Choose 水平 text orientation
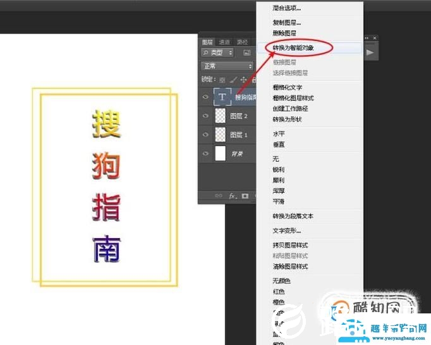 279,134
